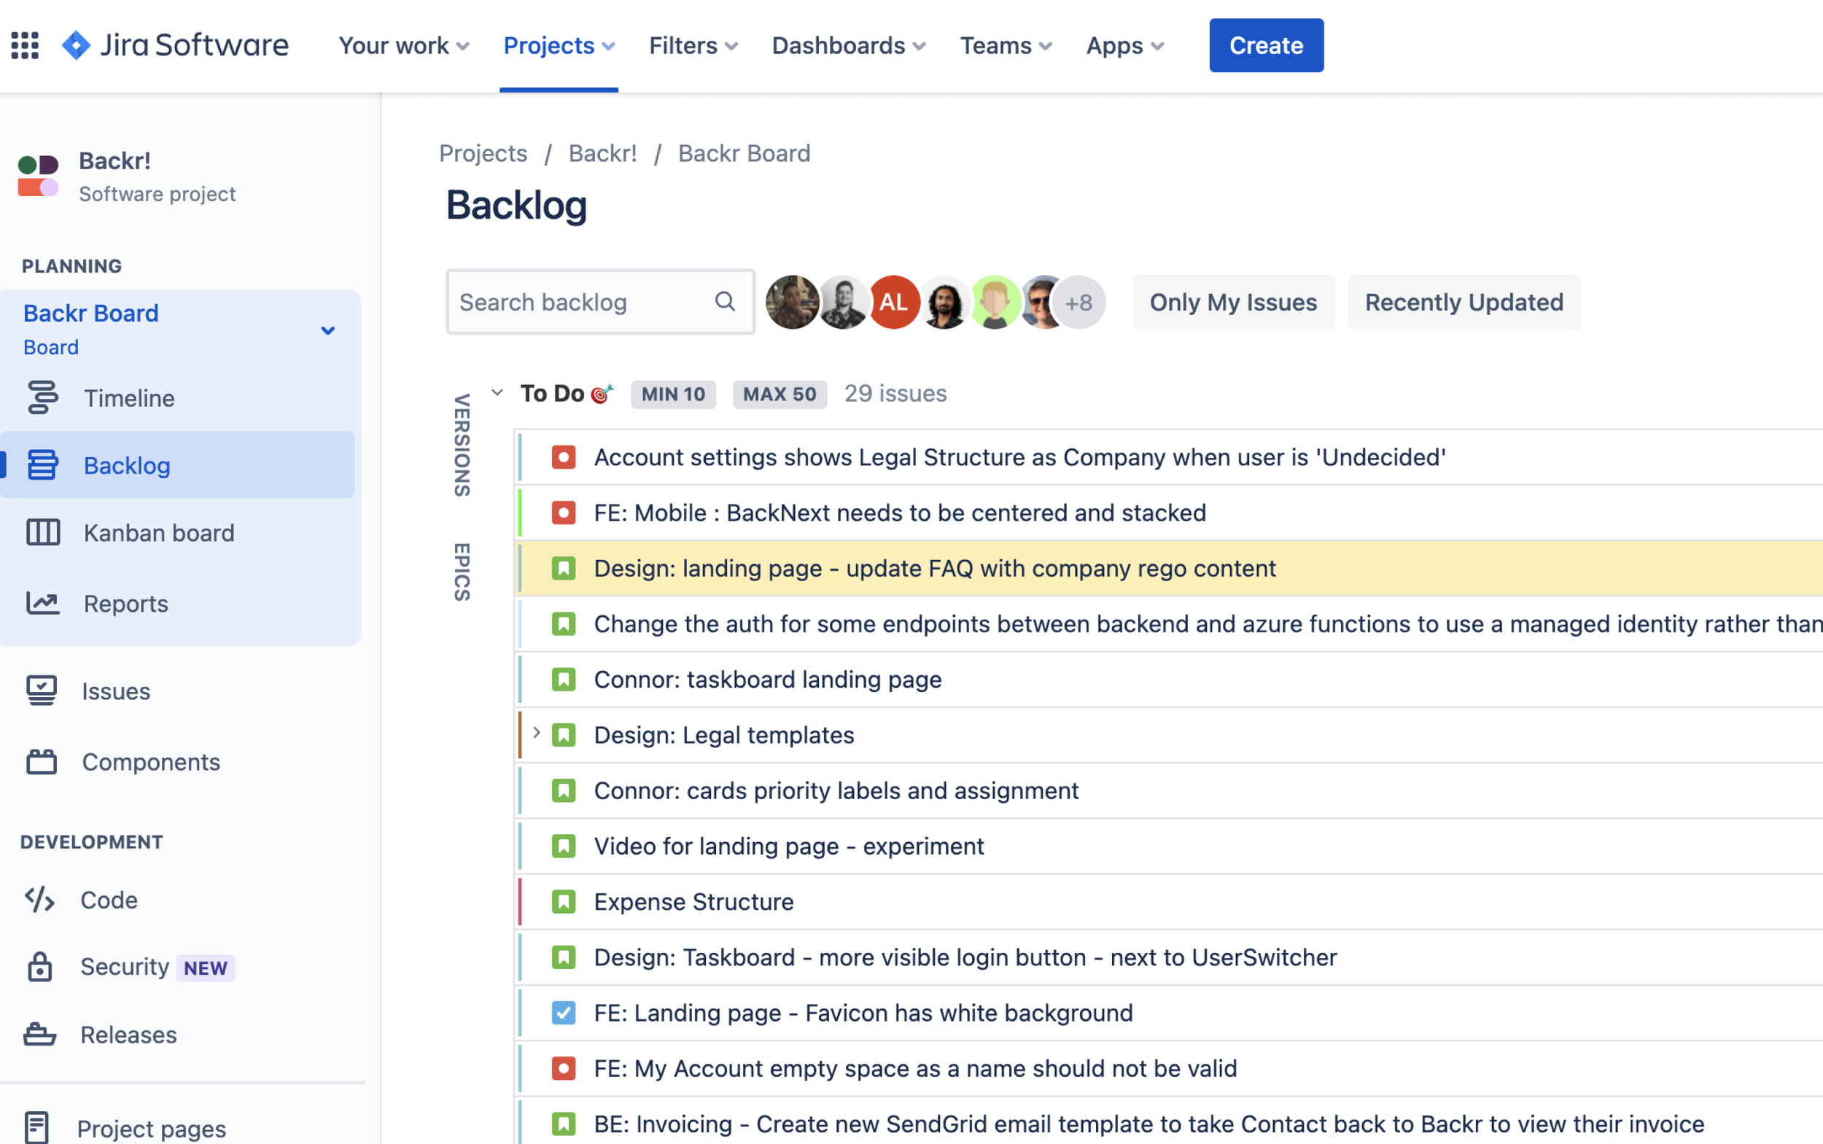Open the Filters menu

pos(693,45)
